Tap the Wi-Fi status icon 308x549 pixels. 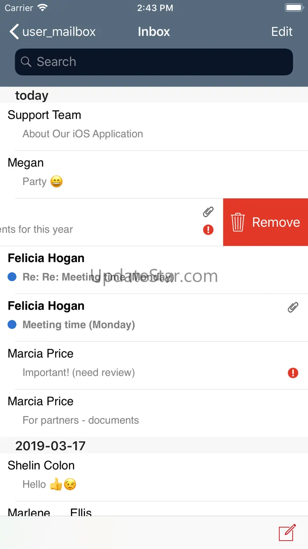(42, 8)
